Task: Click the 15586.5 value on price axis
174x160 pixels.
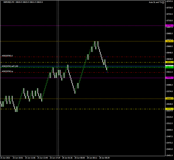Action: coord(169,85)
